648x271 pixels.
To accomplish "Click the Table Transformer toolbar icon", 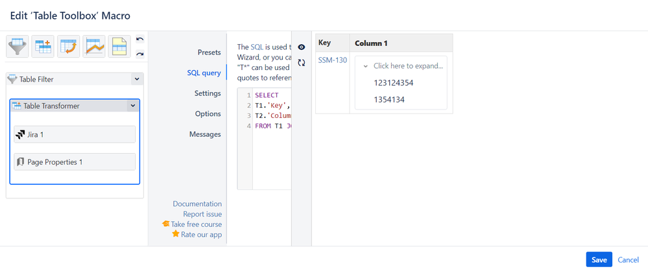I will click(x=43, y=47).
